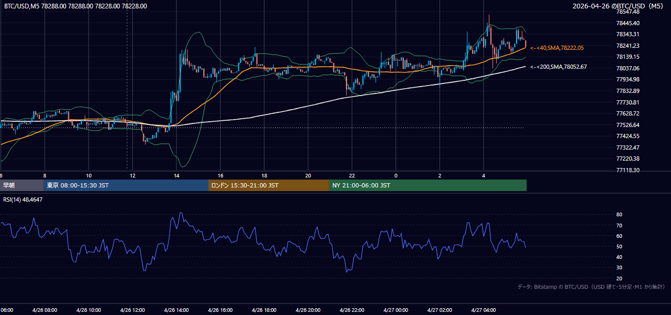Click hour tick 0 under the price chart
Image resolution: width=671 pixels, height=315 pixels.
395,175
